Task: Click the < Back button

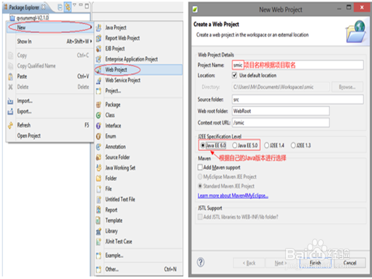Action: point(249,263)
